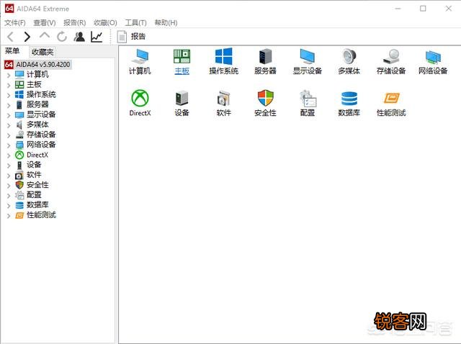The width and height of the screenshot is (461, 344).
Task: Click the refresh toolbar icon
Action: (x=62, y=37)
